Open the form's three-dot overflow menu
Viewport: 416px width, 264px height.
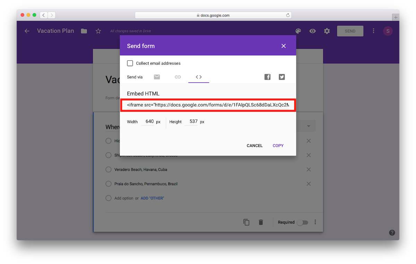[x=373, y=31]
